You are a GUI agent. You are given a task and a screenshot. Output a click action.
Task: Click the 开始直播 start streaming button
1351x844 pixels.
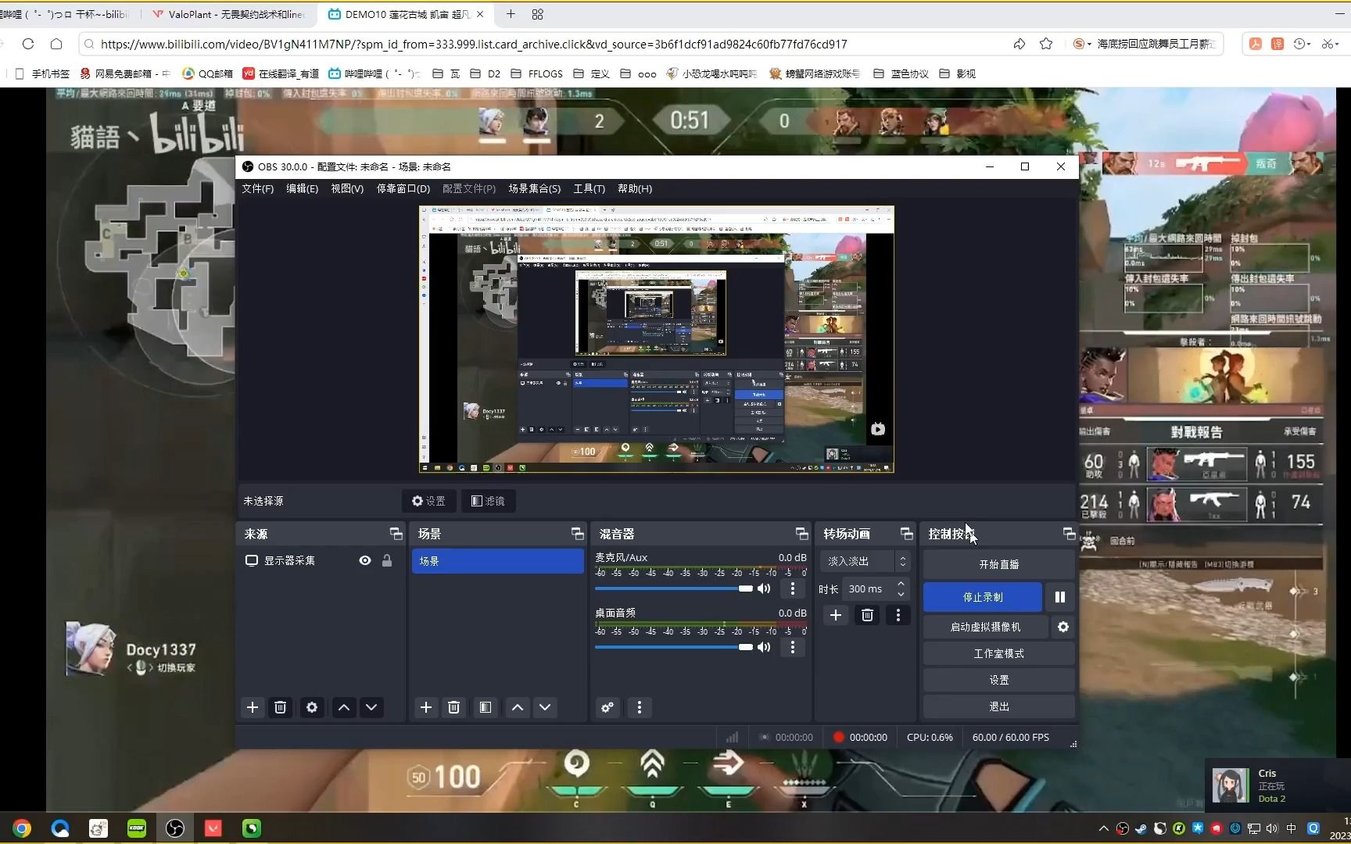tap(998, 564)
